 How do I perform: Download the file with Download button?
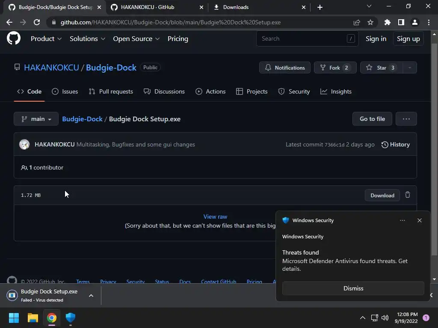coord(382,195)
